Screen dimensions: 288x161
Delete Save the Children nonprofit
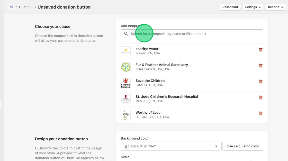[x=261, y=82]
